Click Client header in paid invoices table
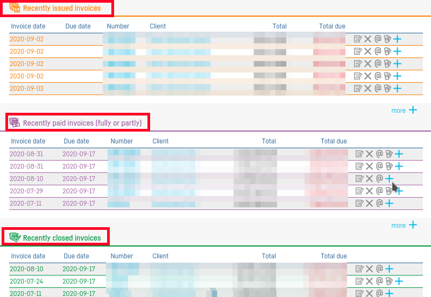This screenshot has height=297, width=431. (160, 141)
